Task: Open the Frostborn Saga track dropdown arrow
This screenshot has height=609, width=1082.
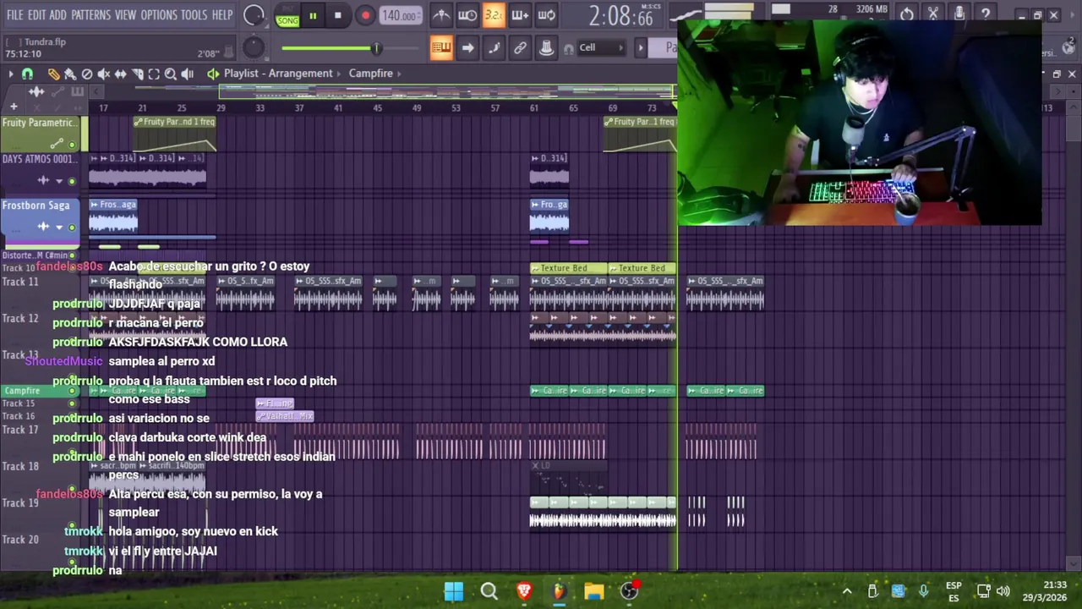Action: pos(58,227)
